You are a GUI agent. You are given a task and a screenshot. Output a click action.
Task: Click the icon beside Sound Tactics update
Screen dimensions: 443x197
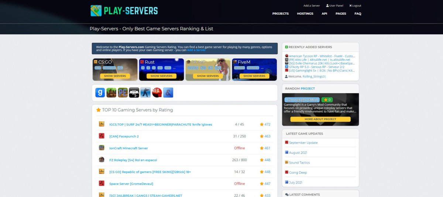coord(286,162)
